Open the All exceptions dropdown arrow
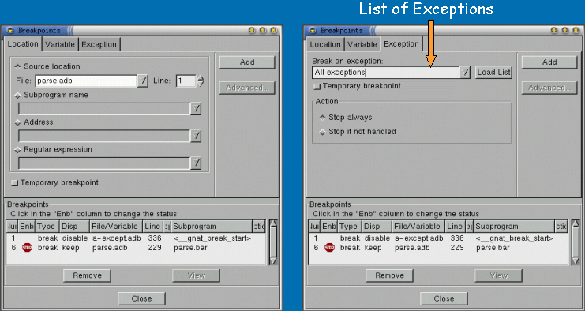Image resolution: width=585 pixels, height=311 pixels. coord(464,73)
